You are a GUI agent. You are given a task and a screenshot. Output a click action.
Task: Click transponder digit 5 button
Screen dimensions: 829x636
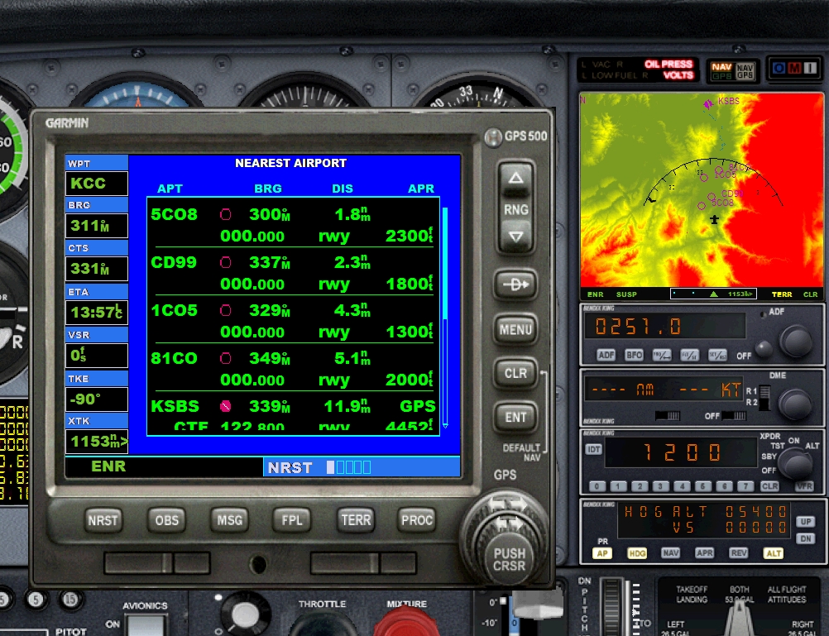(703, 486)
